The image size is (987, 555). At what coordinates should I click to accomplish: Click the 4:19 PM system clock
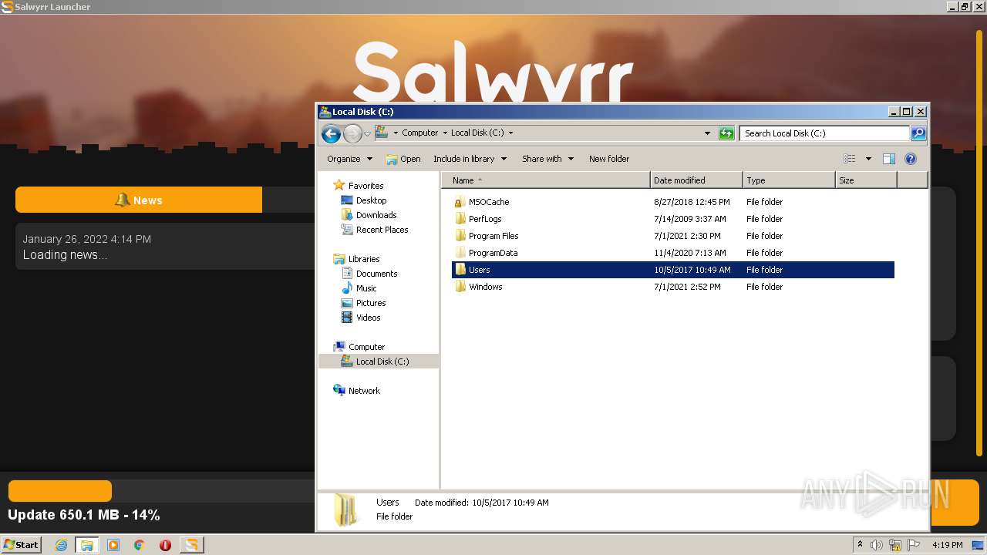click(947, 545)
